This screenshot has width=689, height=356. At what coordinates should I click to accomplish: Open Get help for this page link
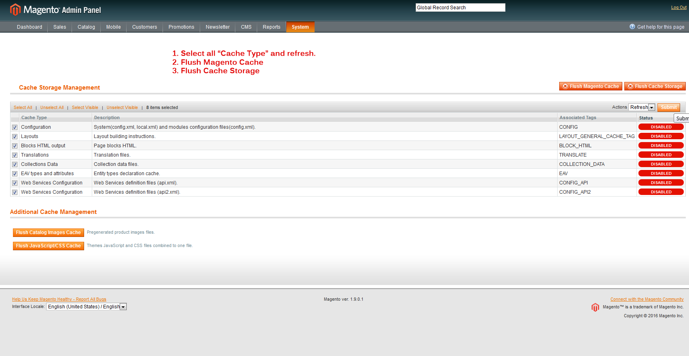[x=661, y=27]
